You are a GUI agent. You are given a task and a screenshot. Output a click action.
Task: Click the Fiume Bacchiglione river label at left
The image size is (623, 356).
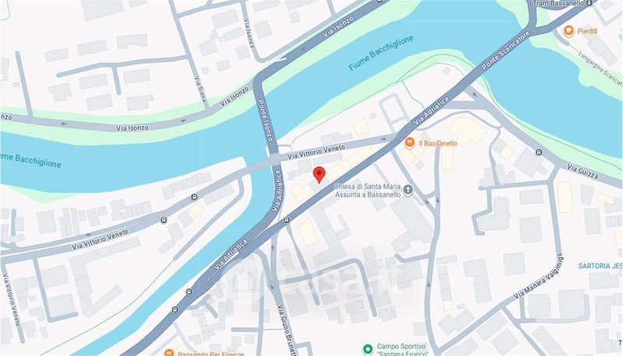pyautogui.click(x=30, y=161)
